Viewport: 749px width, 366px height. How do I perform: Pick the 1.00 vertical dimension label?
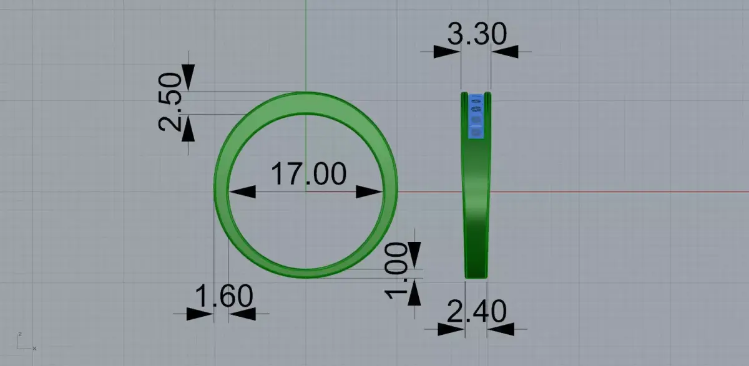pyautogui.click(x=398, y=270)
